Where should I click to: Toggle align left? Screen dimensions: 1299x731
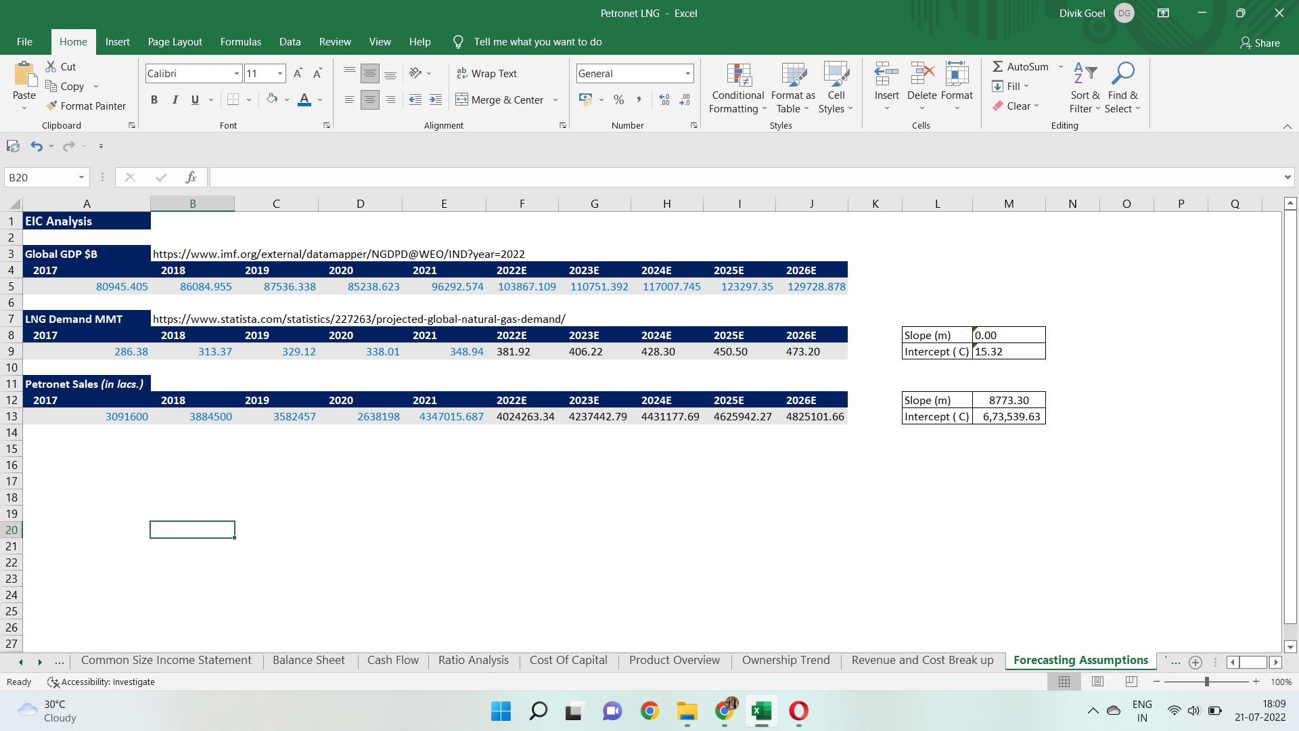(349, 99)
